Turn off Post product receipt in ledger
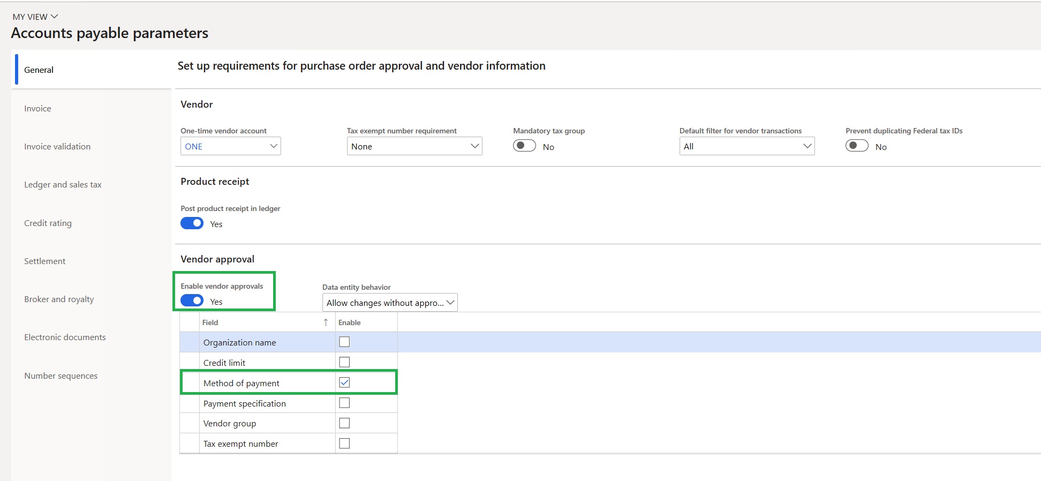Screen dimensions: 1041x481 coord(192,223)
